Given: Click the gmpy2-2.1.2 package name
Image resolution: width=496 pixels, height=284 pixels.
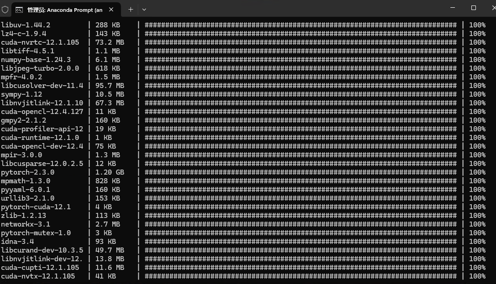Looking at the screenshot, I should coord(24,120).
